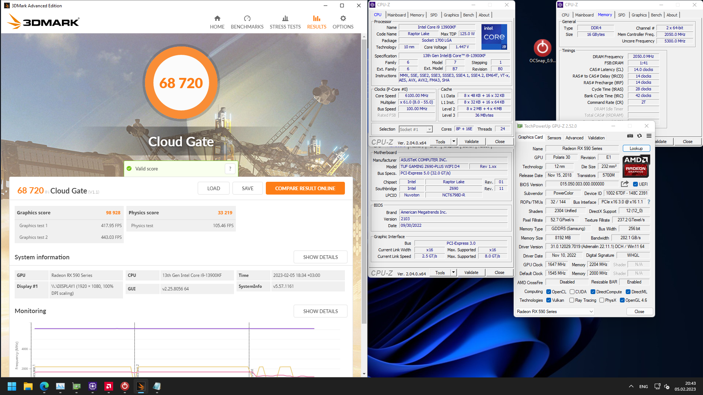Open the Bench tab in CPU-Z
Screen dimensions: 703x395
pyautogui.click(x=468, y=15)
